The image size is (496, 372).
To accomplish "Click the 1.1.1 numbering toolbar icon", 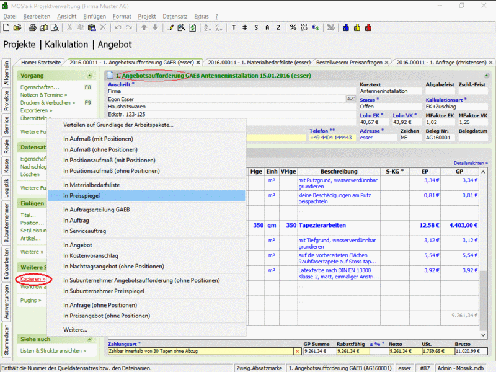I will (304, 27).
